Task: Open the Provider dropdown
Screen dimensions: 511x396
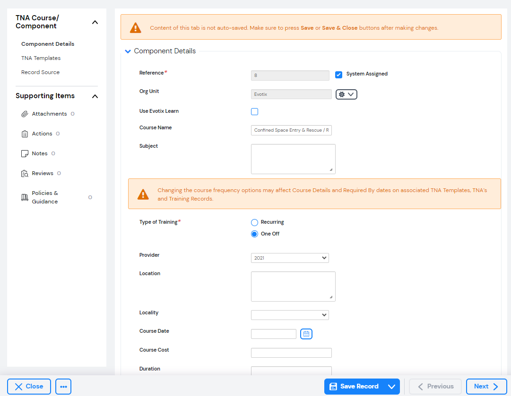Action: pyautogui.click(x=290, y=258)
